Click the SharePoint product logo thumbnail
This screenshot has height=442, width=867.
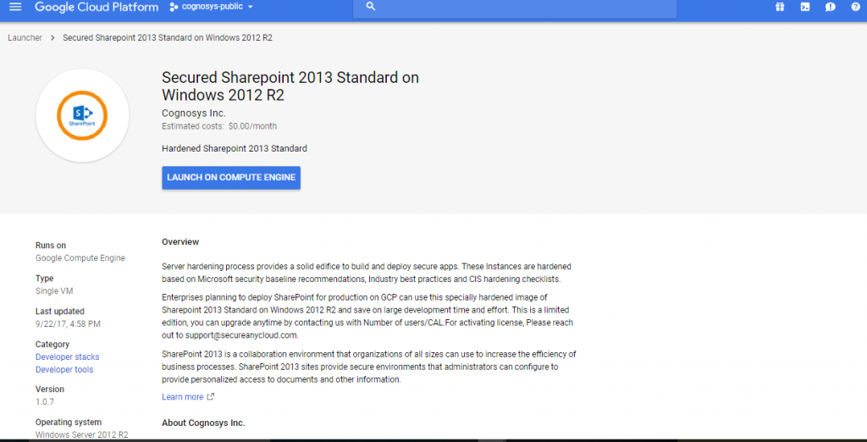pyautogui.click(x=82, y=116)
